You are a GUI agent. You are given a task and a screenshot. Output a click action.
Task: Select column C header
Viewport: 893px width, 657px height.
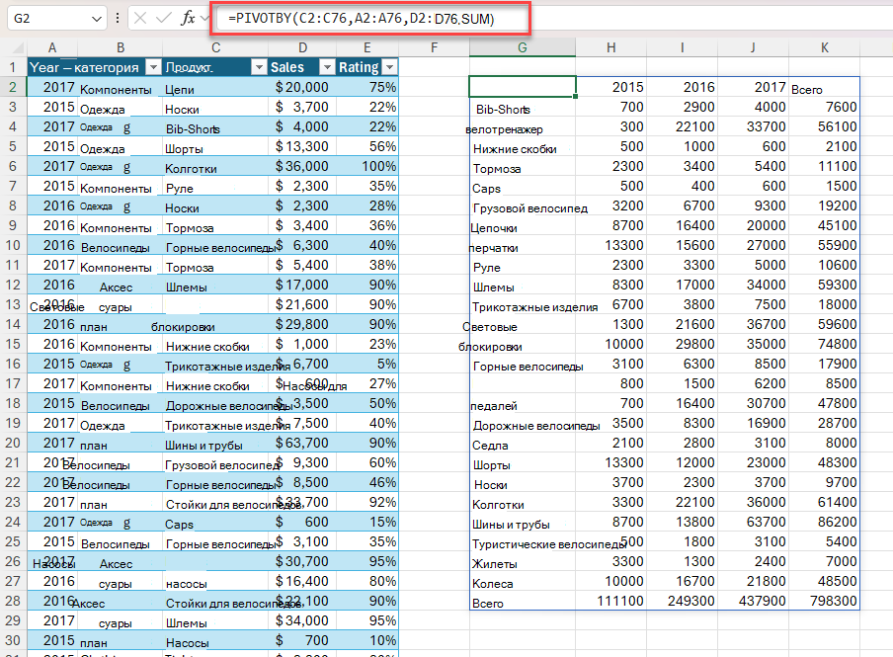point(215,47)
